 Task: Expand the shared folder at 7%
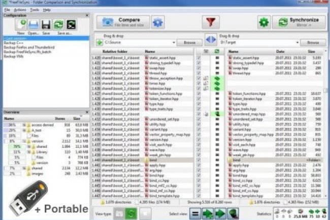[24, 168]
